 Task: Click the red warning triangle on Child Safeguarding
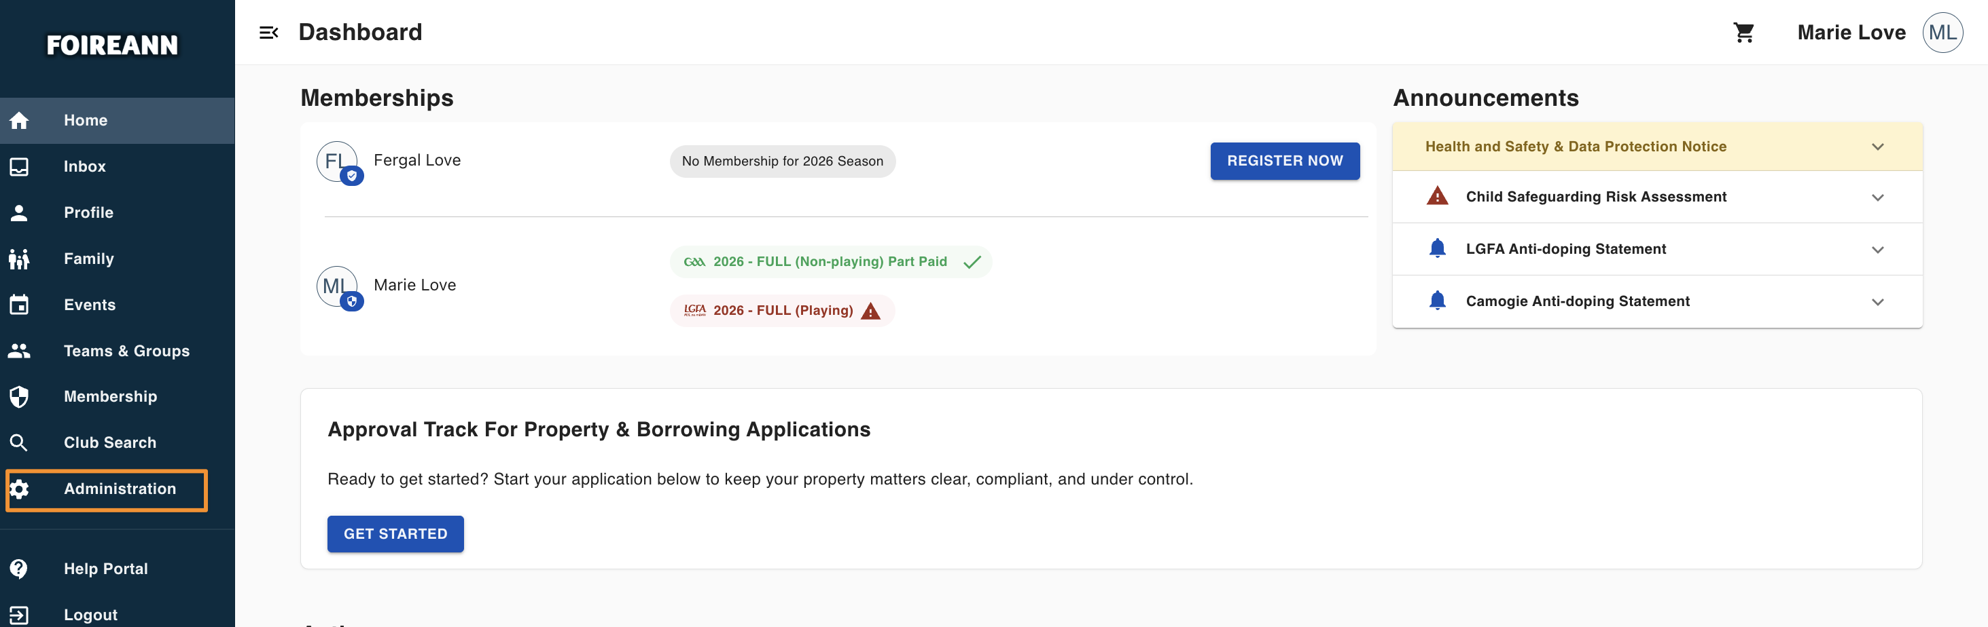(1437, 196)
